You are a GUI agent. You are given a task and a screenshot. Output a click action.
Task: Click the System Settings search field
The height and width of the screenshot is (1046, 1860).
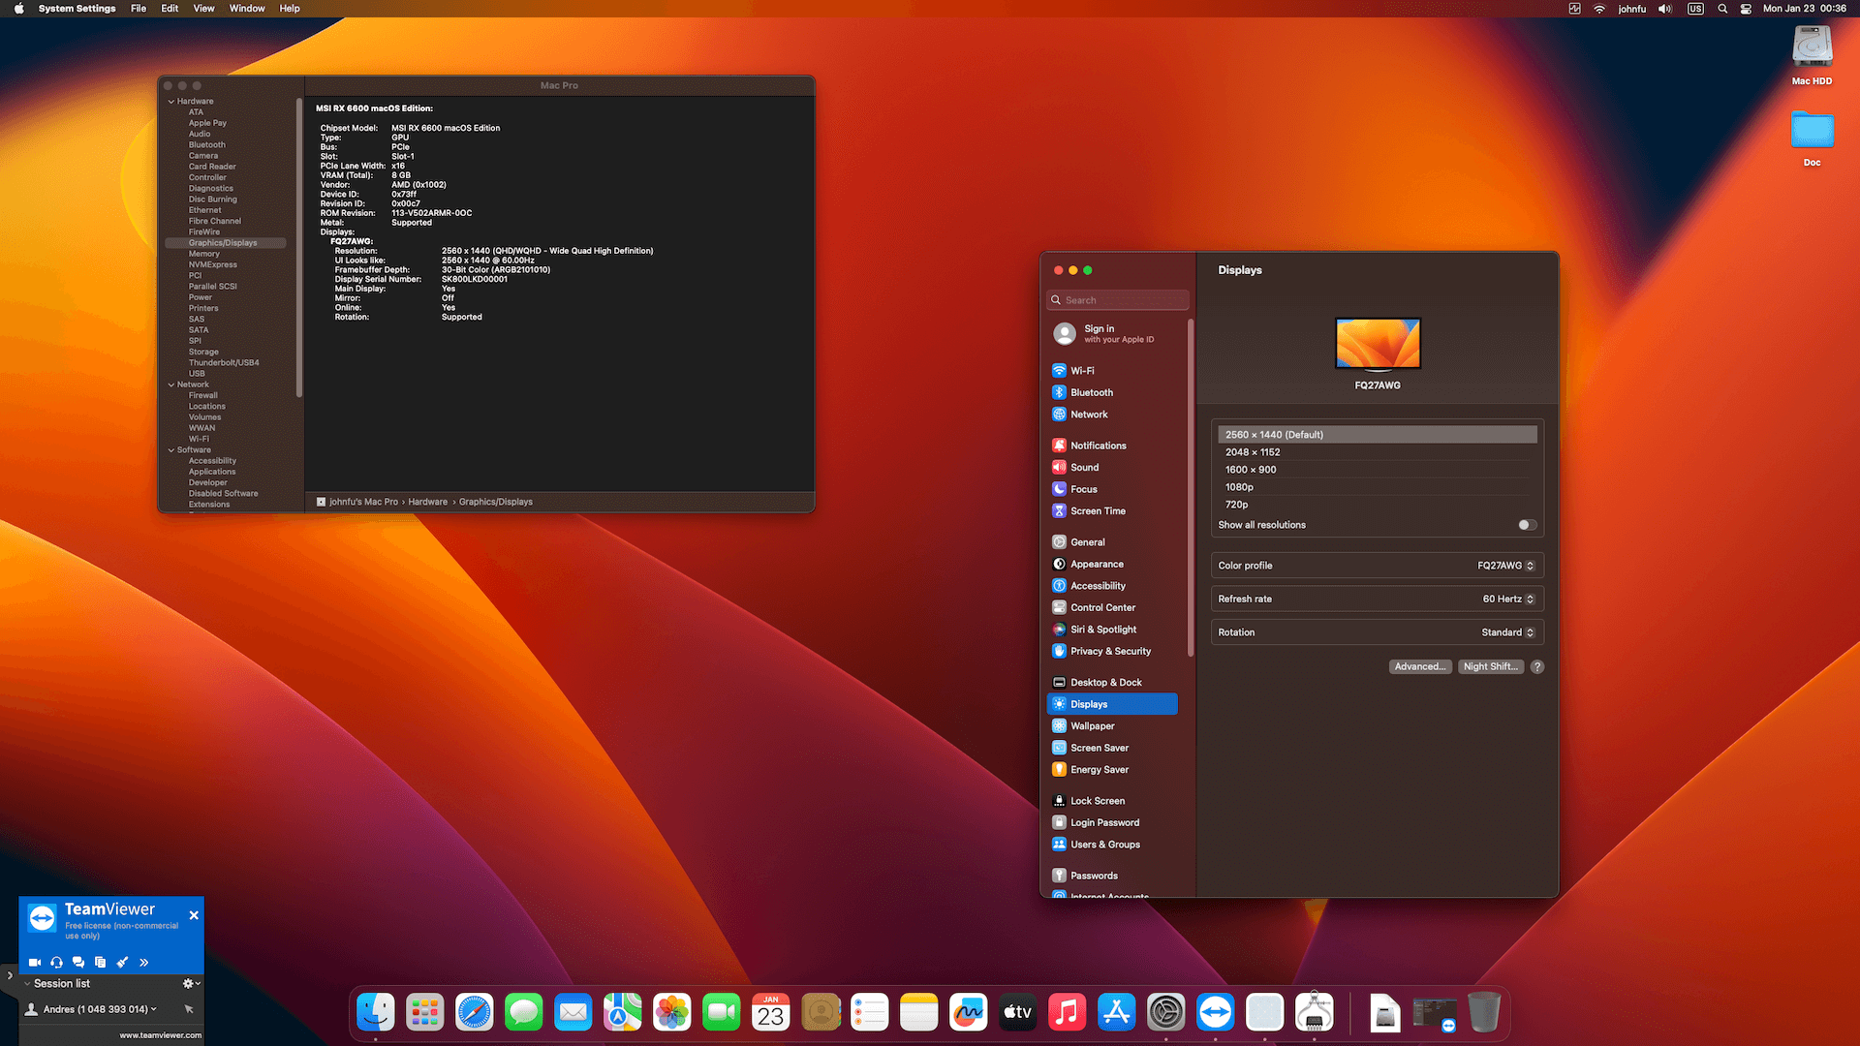(x=1117, y=300)
